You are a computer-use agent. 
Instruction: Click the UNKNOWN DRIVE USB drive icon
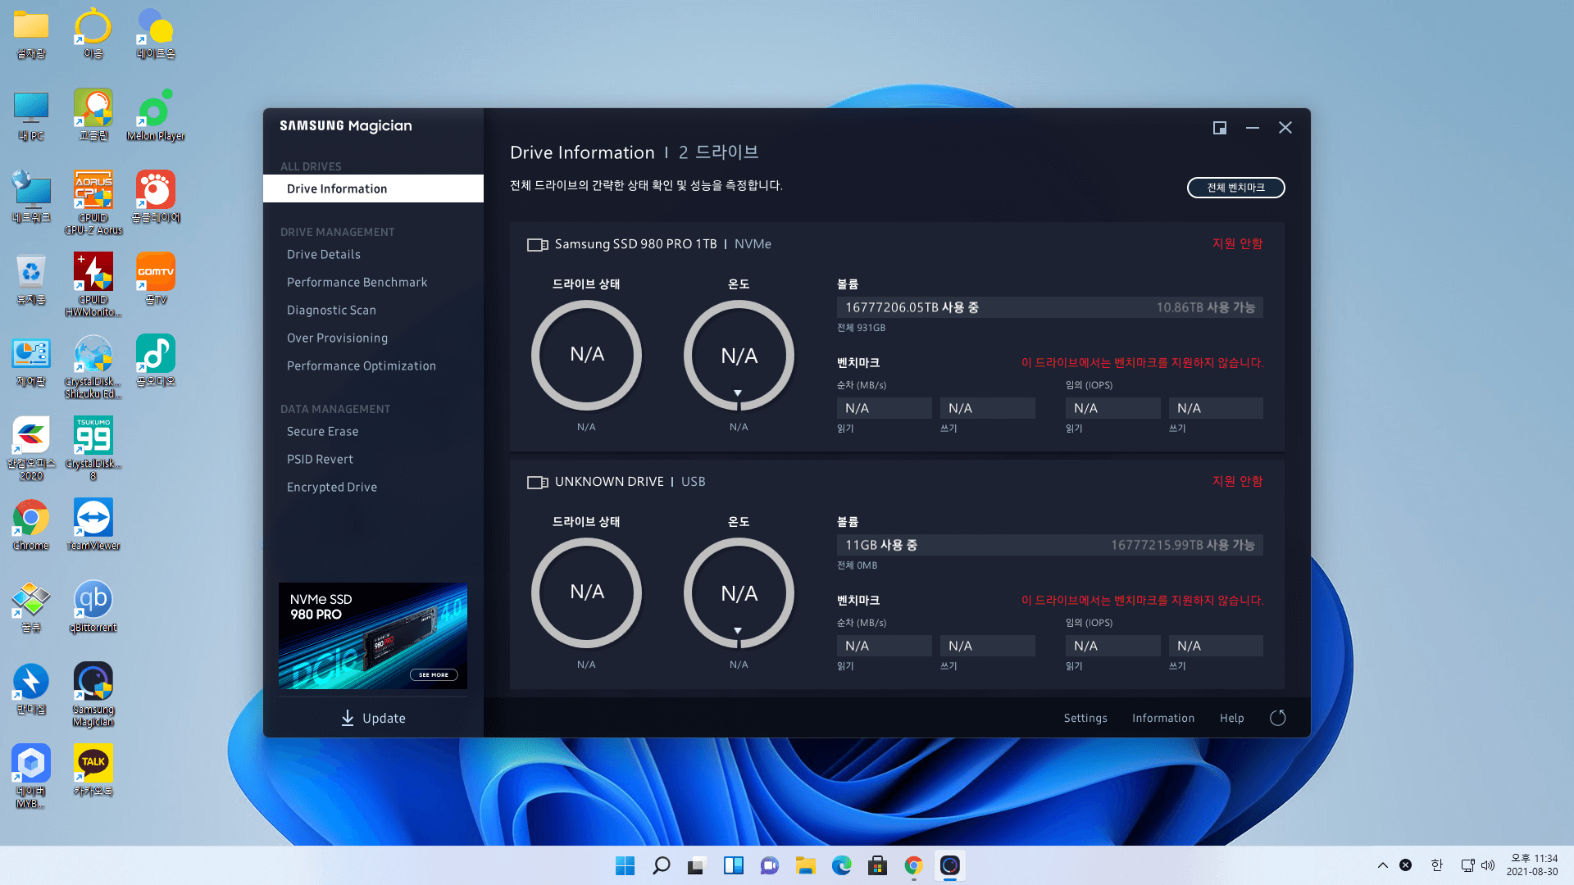[537, 482]
